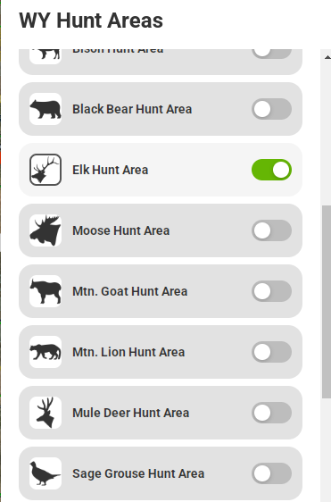Click the scrollbar up arrow

(327, 57)
